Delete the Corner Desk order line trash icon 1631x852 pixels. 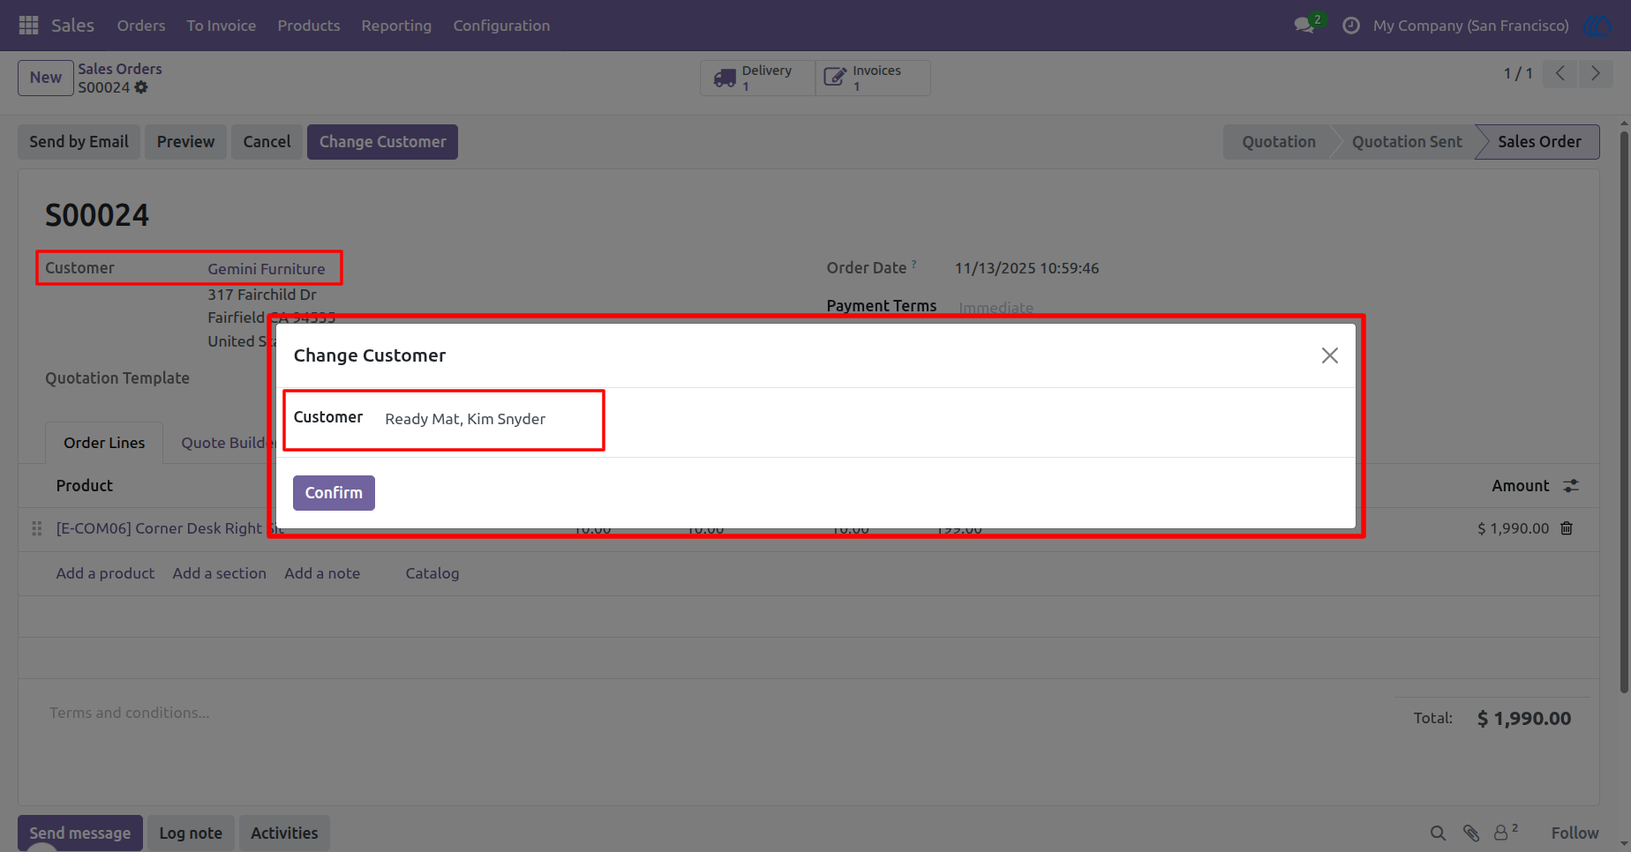[x=1567, y=528]
